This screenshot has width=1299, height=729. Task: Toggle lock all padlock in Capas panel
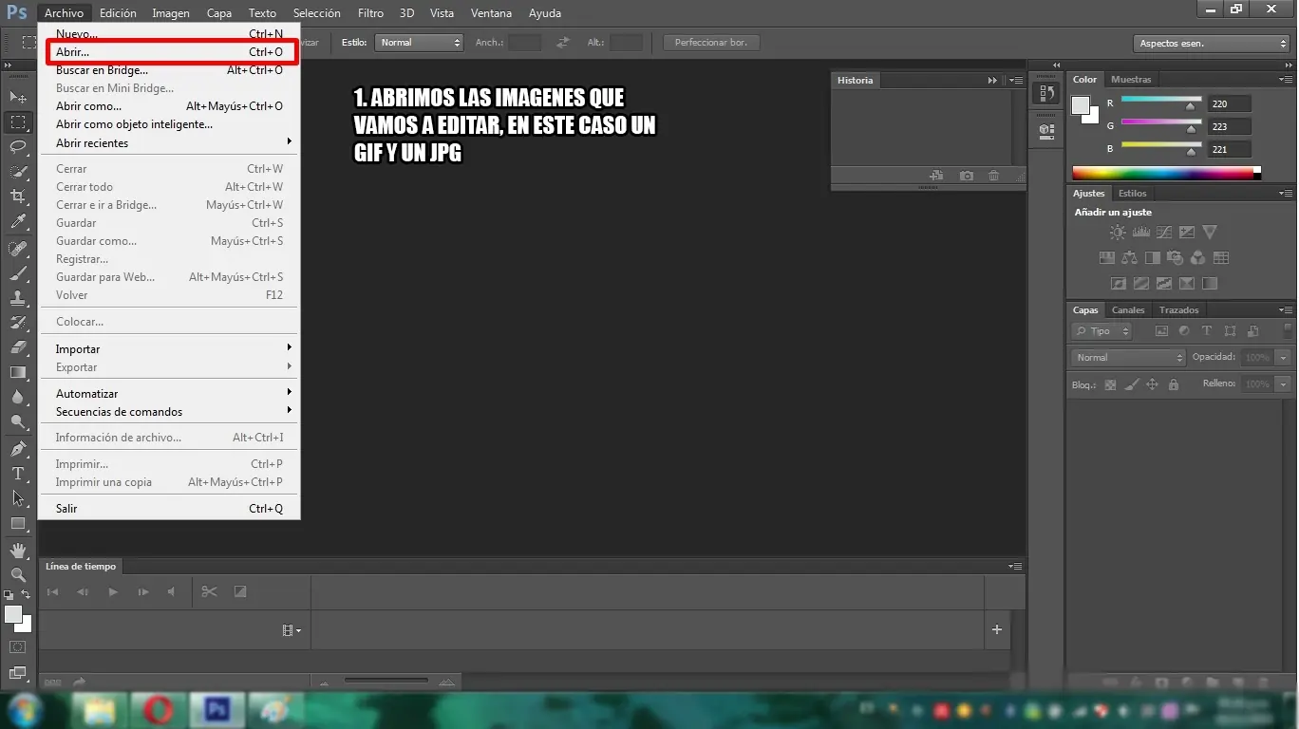pyautogui.click(x=1174, y=384)
